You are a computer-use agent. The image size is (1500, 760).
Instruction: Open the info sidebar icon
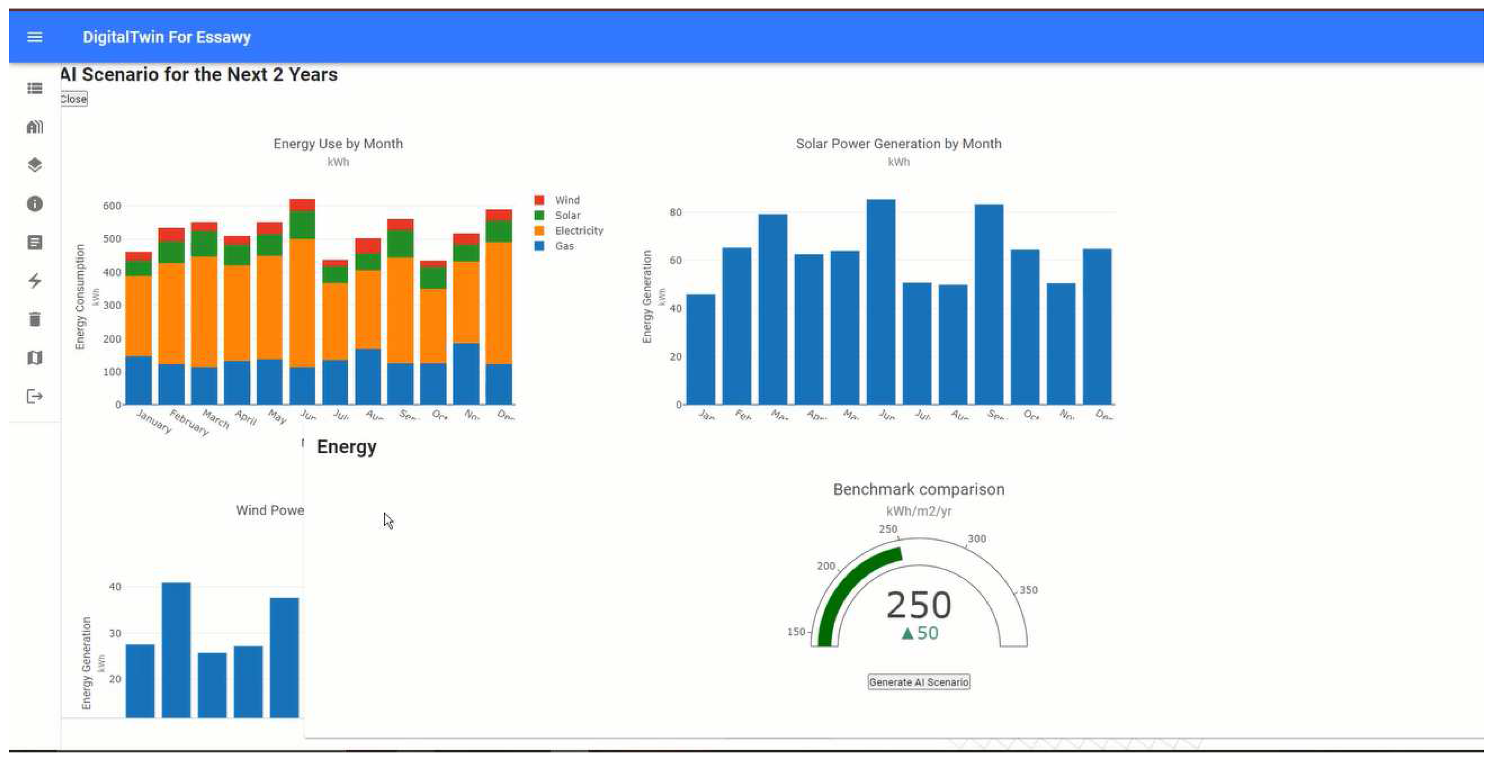pos(35,203)
